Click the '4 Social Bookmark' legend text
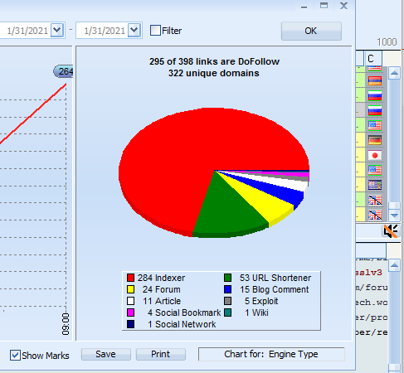This screenshot has width=404, height=373. pyautogui.click(x=184, y=312)
